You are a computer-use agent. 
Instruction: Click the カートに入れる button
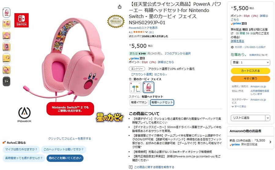tap(250, 71)
